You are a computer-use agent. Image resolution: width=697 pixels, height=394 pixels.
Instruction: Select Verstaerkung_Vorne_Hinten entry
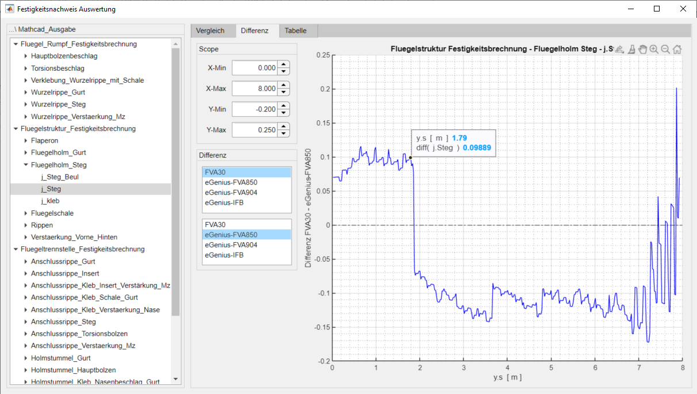click(73, 238)
